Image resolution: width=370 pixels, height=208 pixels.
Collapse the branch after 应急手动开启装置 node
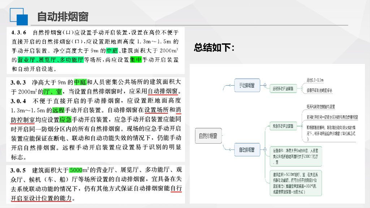tap(302, 126)
